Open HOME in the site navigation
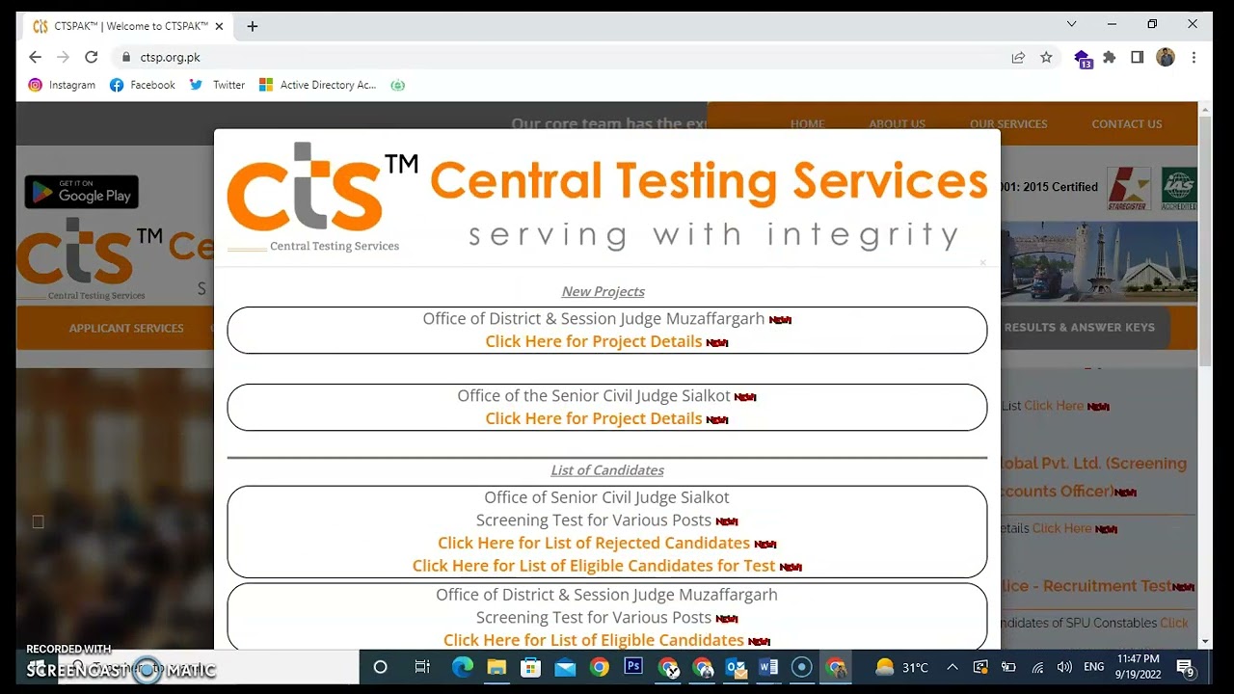The height and width of the screenshot is (694, 1234). (807, 123)
